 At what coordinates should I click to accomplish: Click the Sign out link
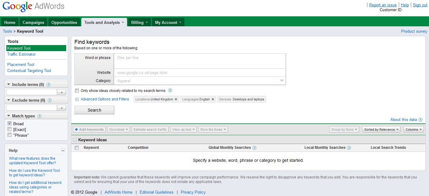point(420,5)
